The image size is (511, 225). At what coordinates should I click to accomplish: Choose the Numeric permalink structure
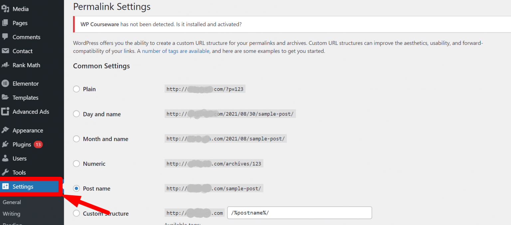tap(76, 164)
